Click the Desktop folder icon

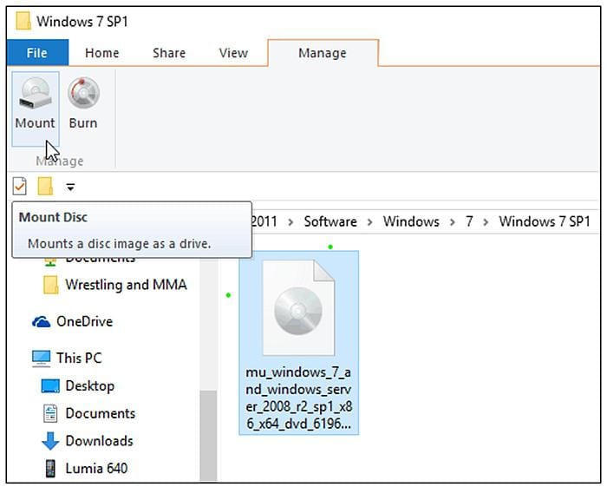pyautogui.click(x=50, y=386)
